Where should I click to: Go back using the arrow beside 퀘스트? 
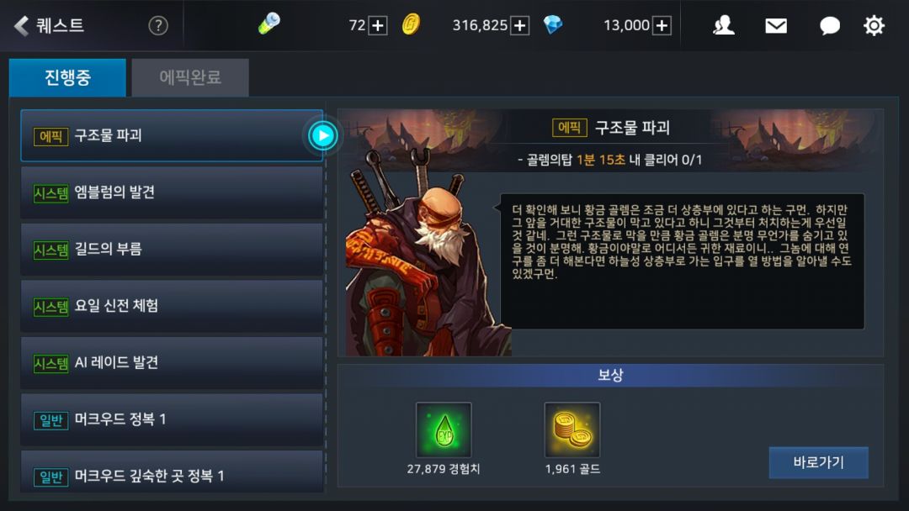tap(21, 25)
